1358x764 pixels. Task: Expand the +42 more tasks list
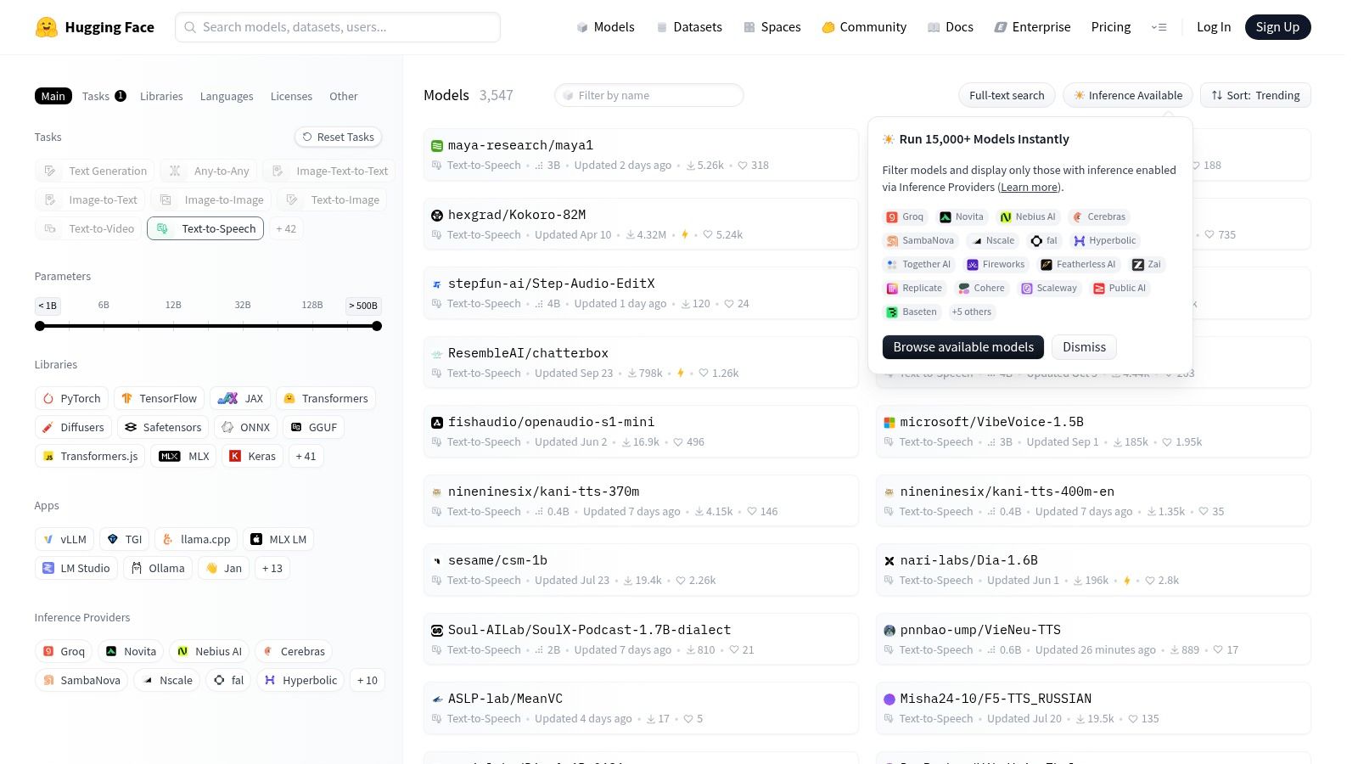pyautogui.click(x=286, y=228)
